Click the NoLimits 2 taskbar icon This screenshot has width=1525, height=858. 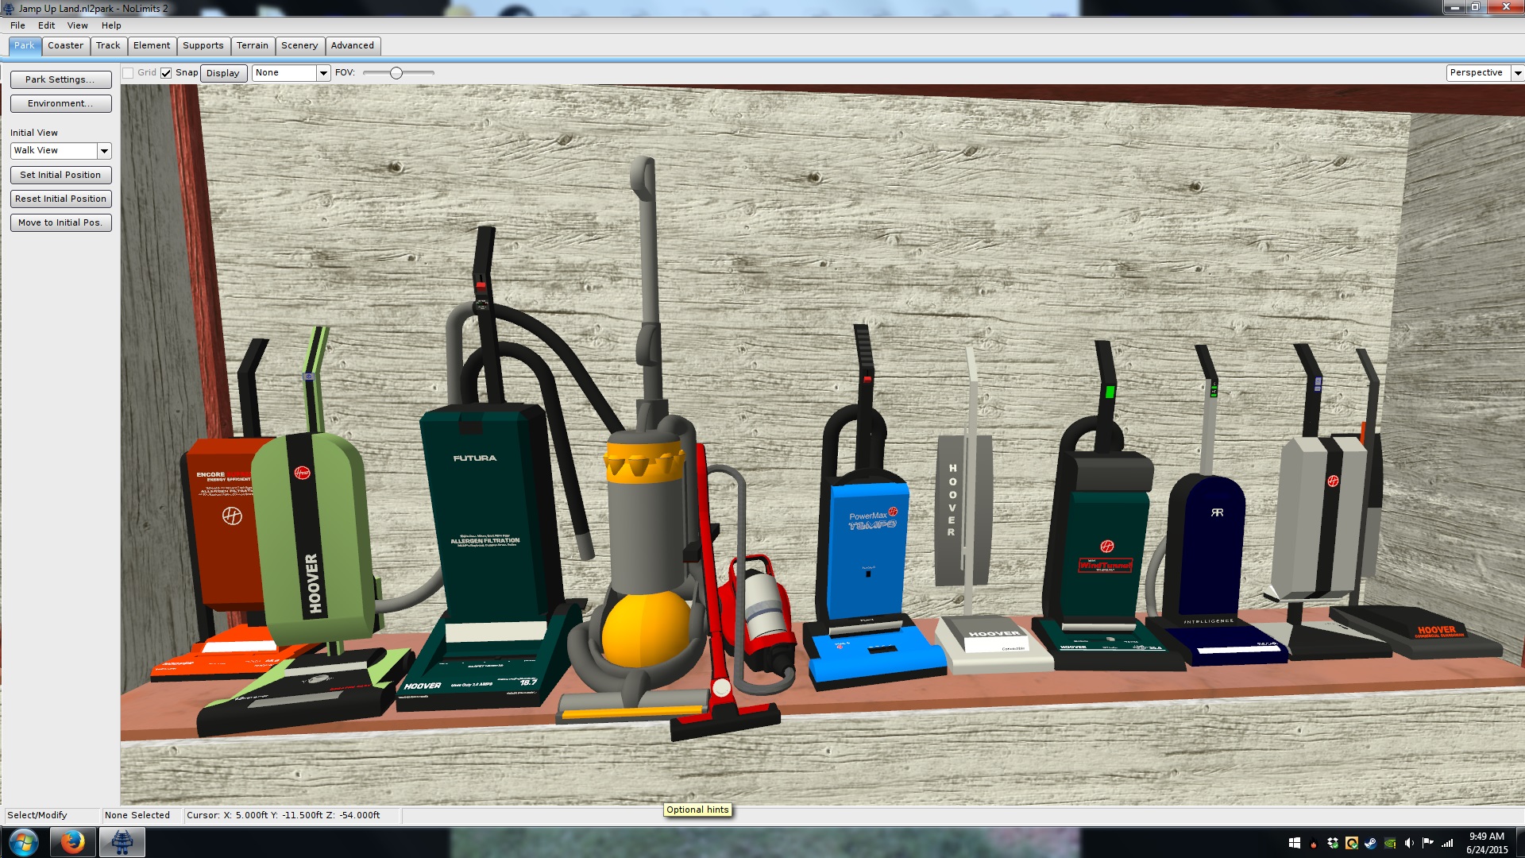122,842
